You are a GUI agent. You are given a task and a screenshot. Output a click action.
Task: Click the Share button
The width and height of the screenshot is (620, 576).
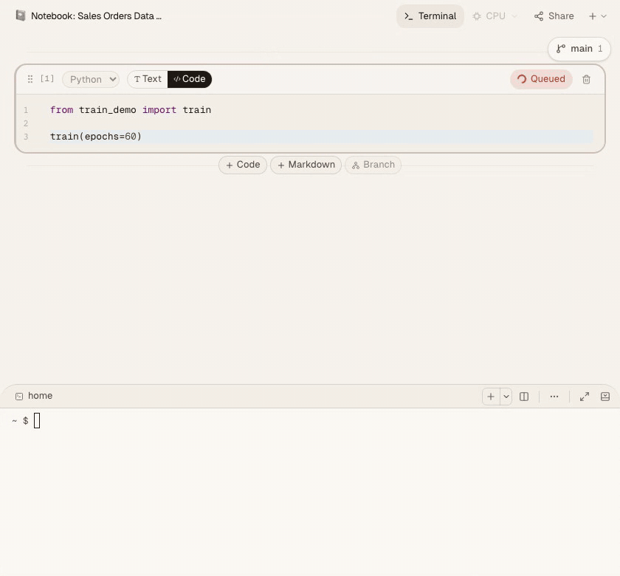[554, 16]
